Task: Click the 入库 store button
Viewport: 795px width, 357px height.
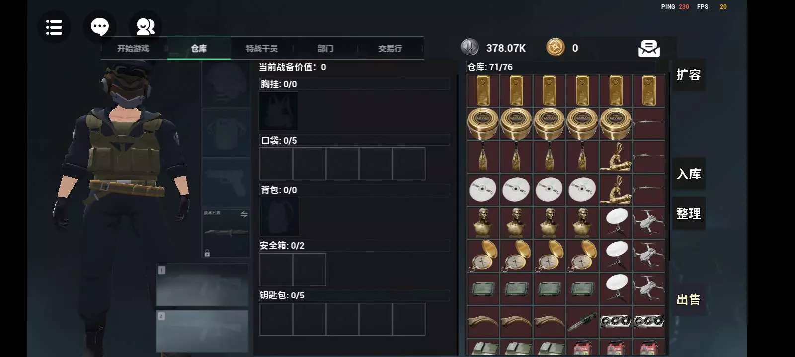Action: 689,174
